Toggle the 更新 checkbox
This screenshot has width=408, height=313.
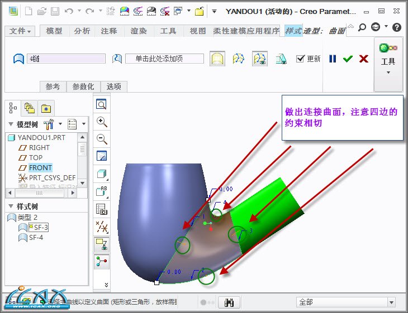[300, 59]
